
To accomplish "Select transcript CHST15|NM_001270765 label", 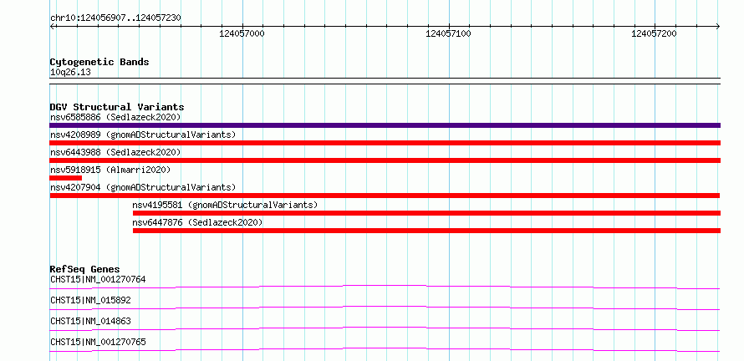I will [98, 342].
